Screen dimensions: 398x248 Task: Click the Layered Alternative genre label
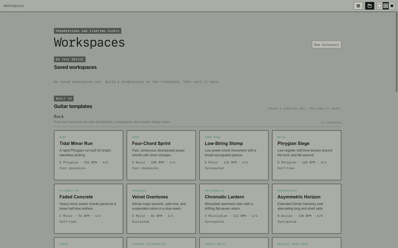[x=149, y=244]
